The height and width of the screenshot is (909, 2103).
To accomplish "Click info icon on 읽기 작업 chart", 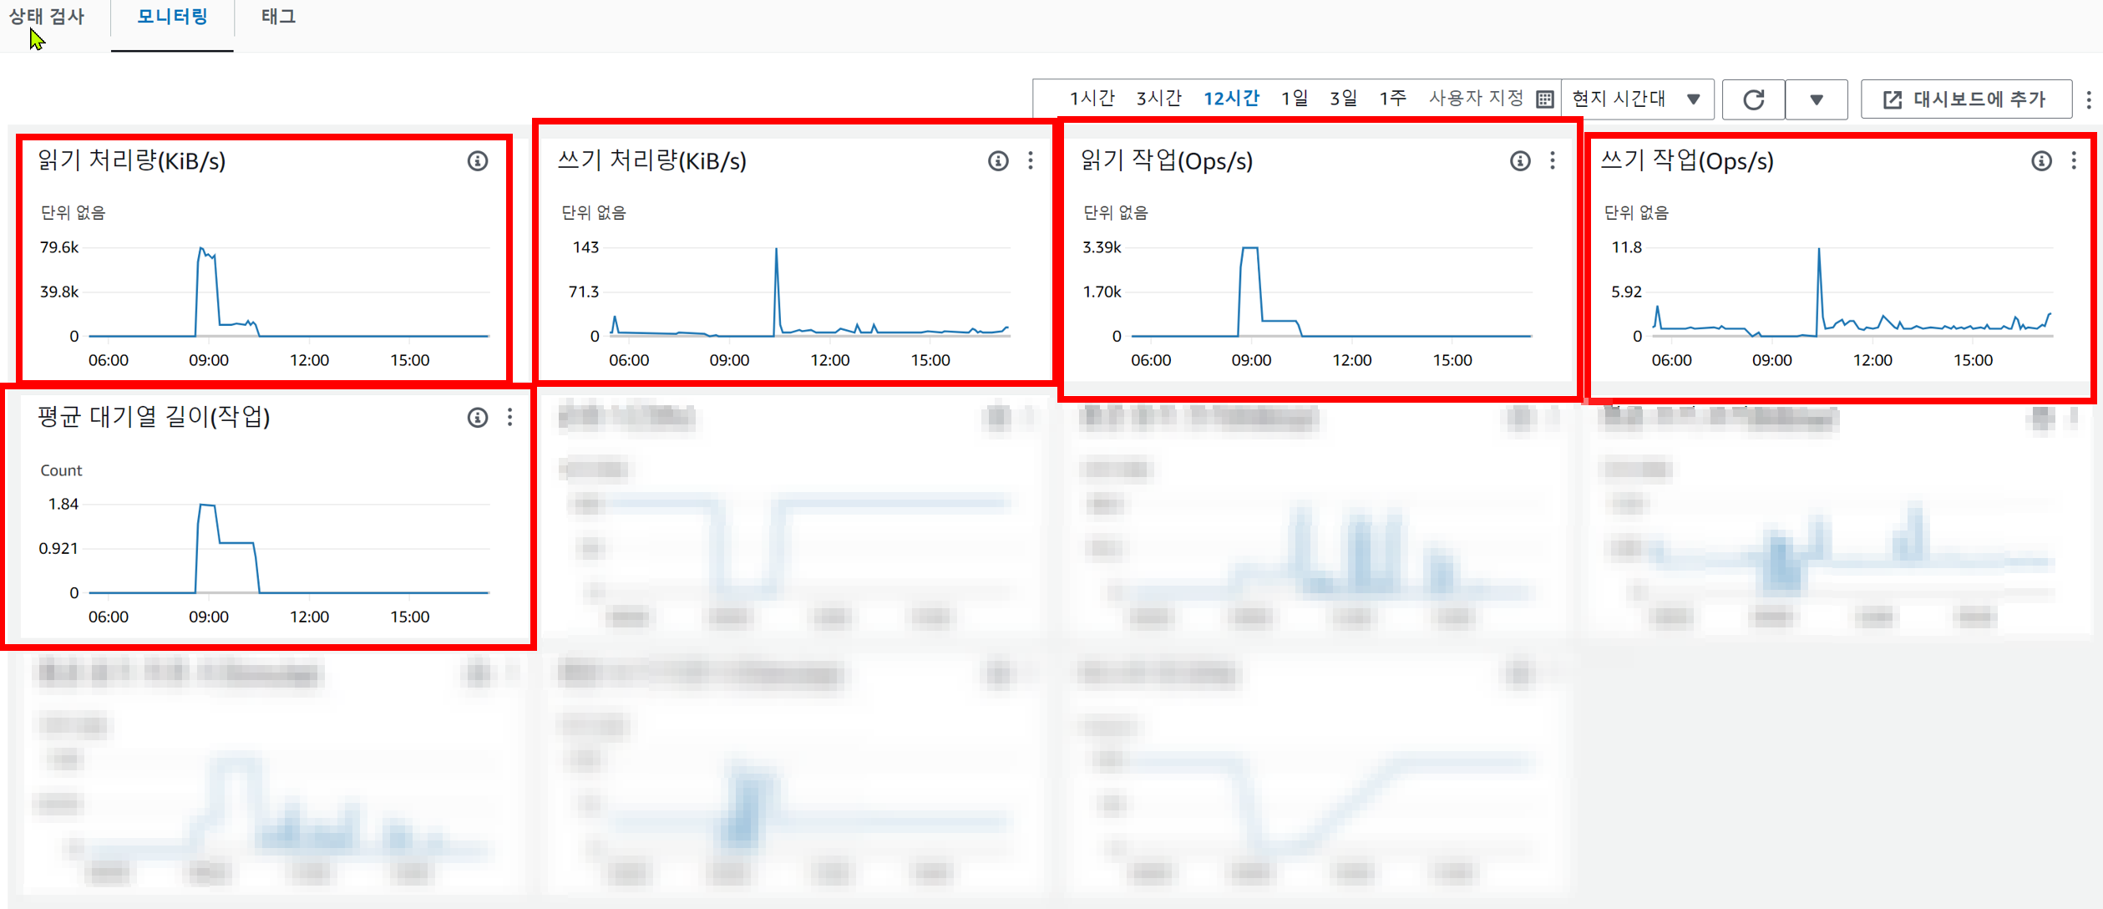I will click(1520, 161).
